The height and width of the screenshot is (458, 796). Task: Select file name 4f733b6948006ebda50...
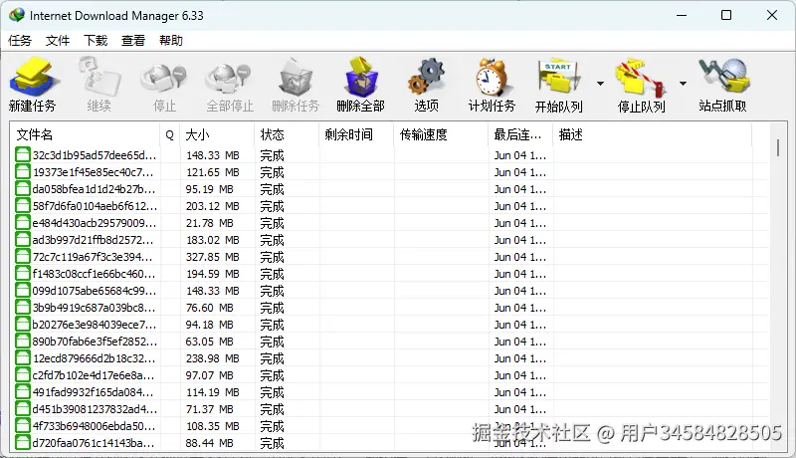click(x=94, y=426)
